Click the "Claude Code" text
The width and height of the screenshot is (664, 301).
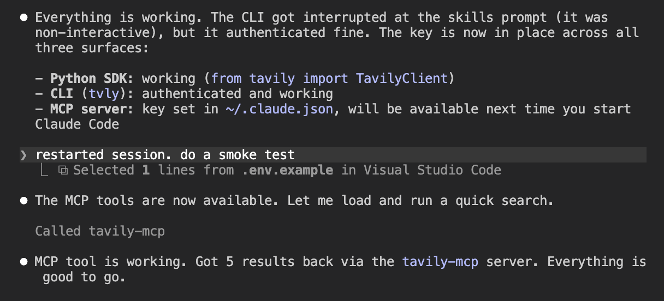(x=77, y=124)
